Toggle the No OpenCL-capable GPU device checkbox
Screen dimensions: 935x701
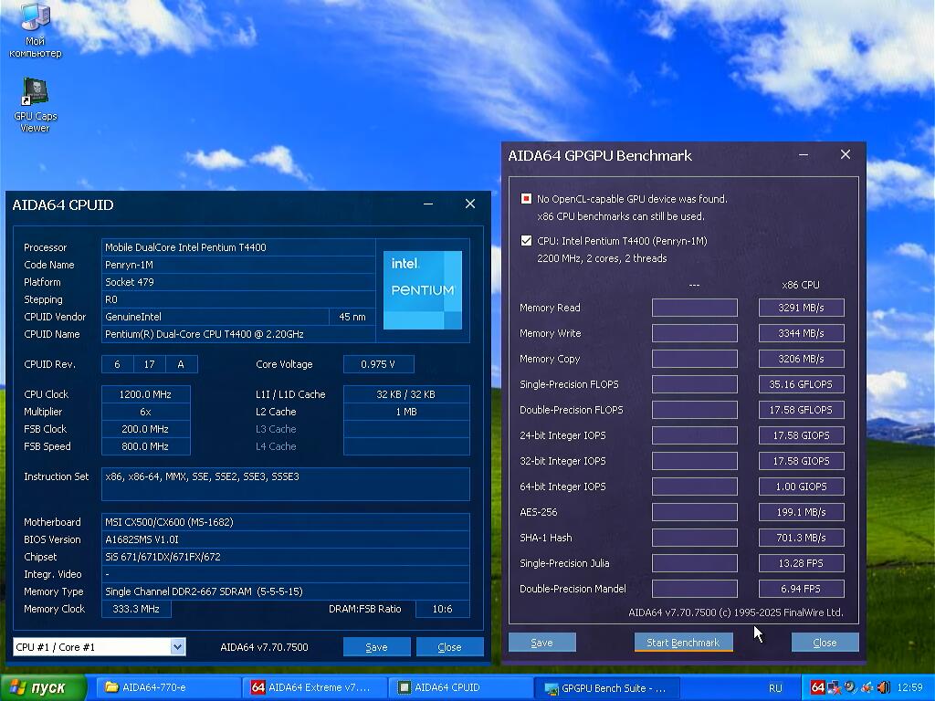point(526,199)
